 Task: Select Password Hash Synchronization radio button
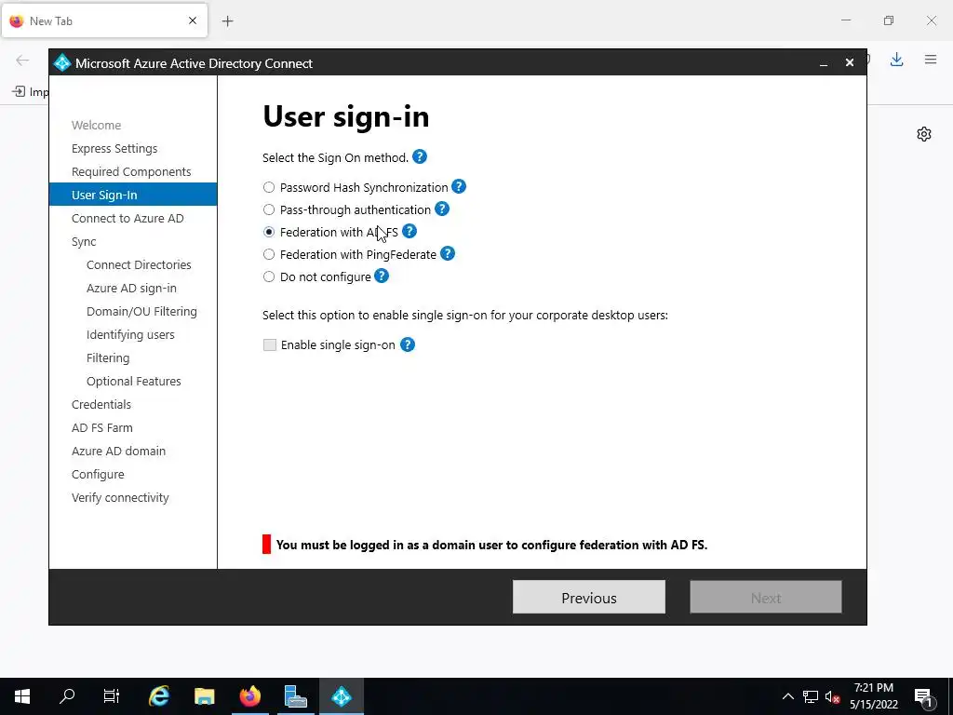(269, 187)
